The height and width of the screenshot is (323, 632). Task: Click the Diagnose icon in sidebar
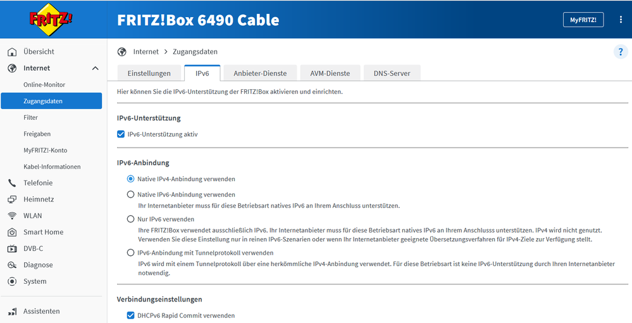click(x=12, y=265)
